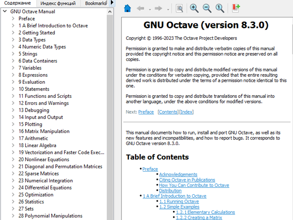This screenshot has height=220, width=293.
Task: Click the Home icon in toolbar
Action: (x=128, y=8)
